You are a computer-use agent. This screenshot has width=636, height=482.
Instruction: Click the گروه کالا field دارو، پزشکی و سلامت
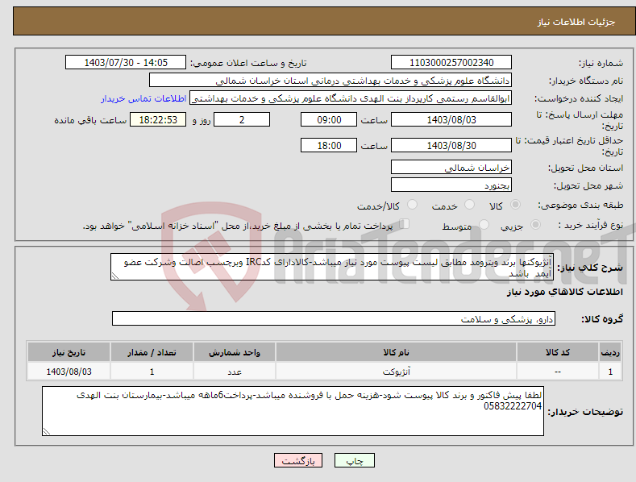pos(334,318)
